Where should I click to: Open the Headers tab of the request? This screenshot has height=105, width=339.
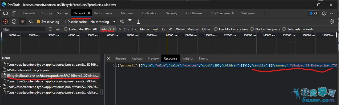[120, 58]
